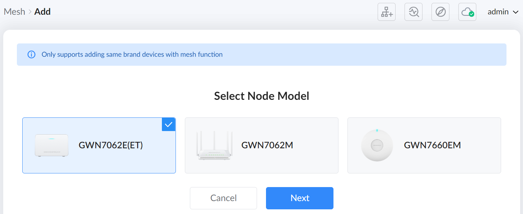Click the info icon in blue banner

coord(32,55)
